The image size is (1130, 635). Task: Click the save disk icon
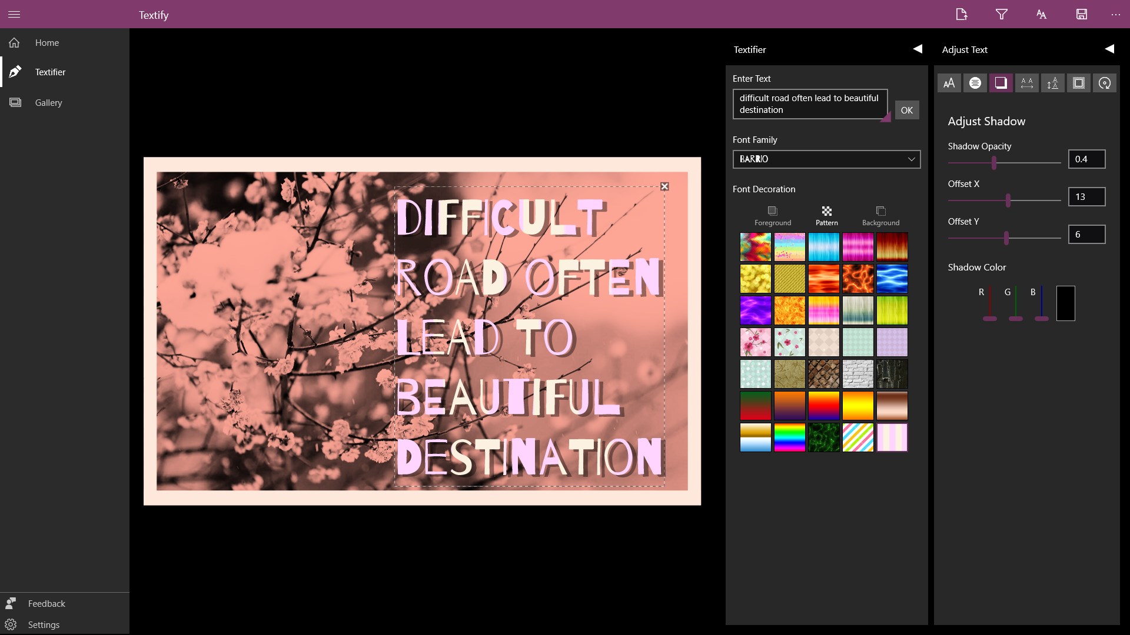[x=1081, y=14]
